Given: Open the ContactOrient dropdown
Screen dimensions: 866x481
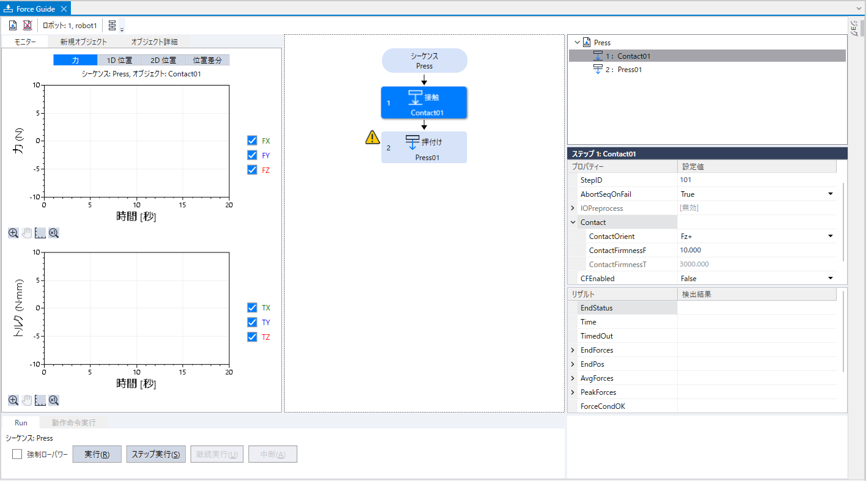Looking at the screenshot, I should click(830, 237).
